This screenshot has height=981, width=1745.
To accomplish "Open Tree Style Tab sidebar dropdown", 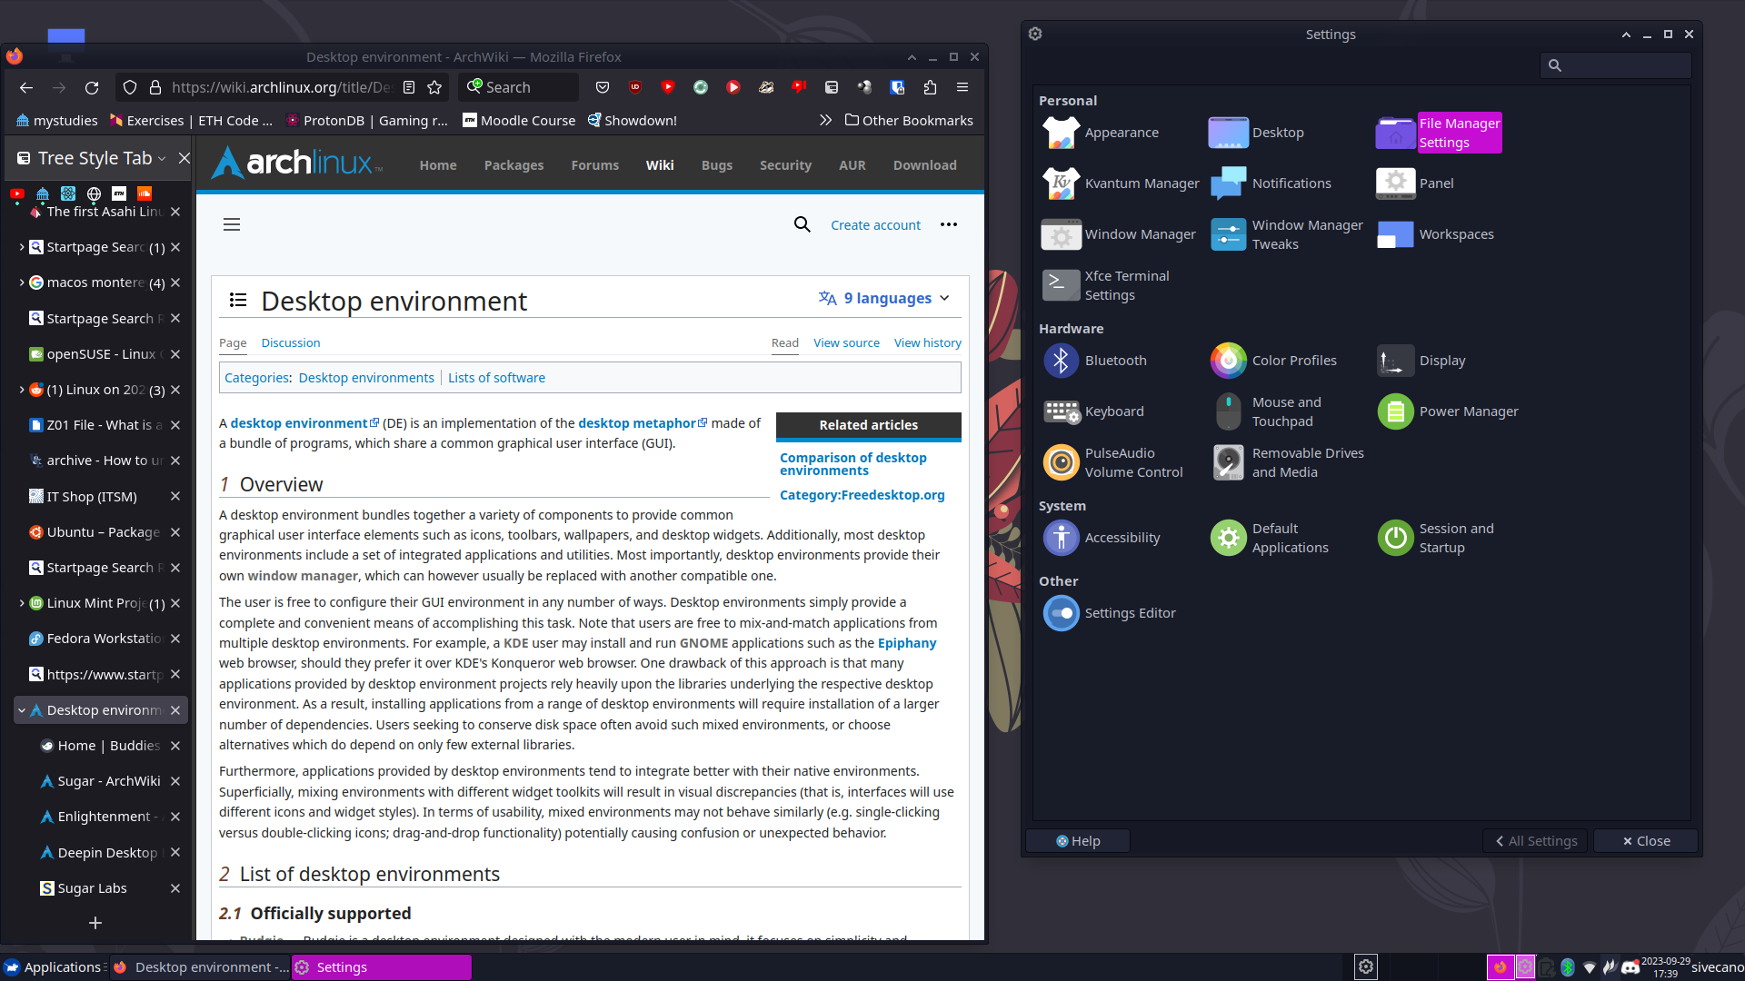I will click(x=162, y=158).
